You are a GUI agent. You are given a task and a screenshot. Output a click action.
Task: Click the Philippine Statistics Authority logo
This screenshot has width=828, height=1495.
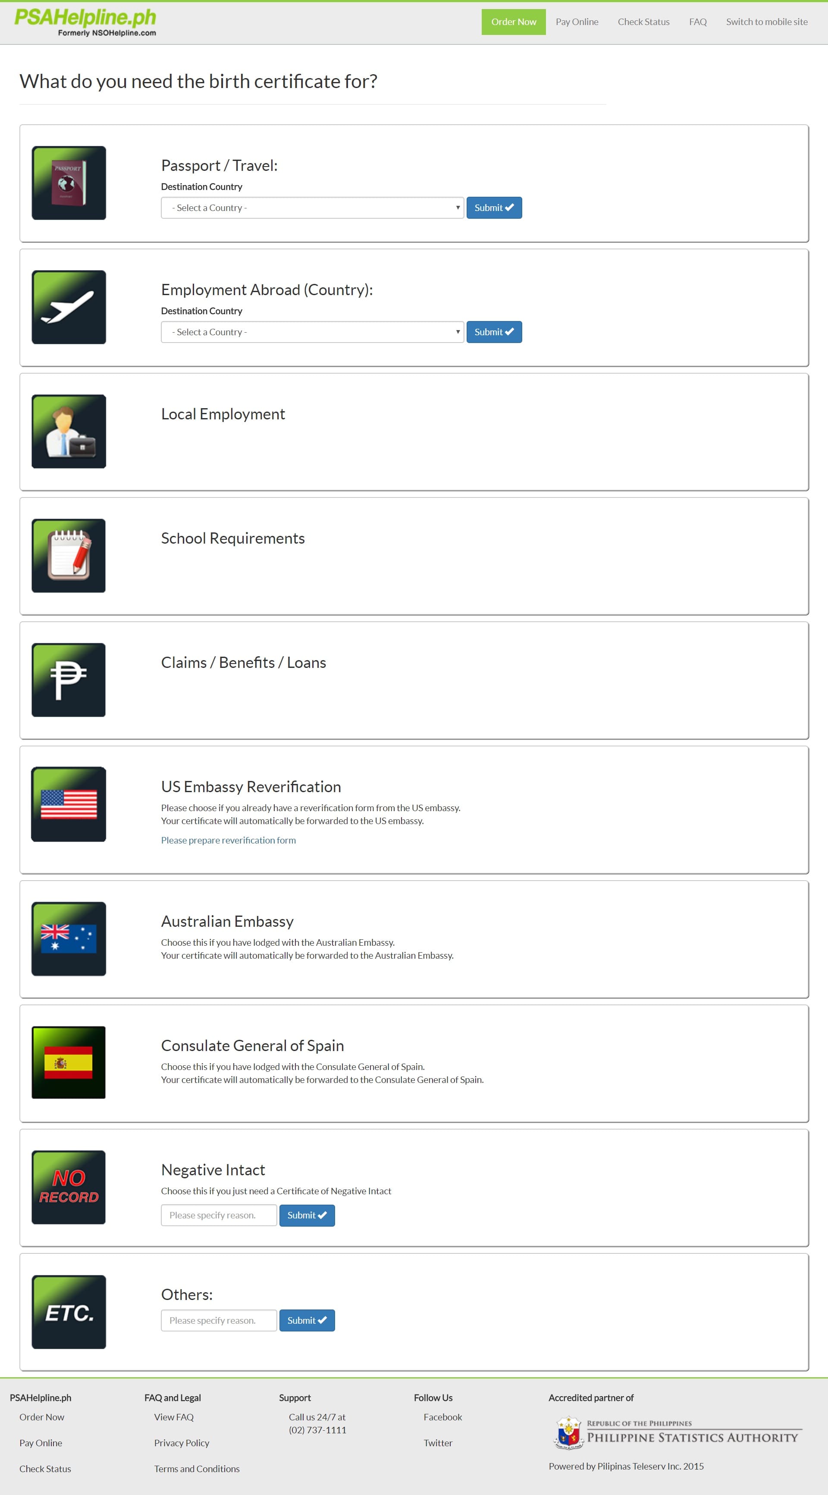[677, 1432]
